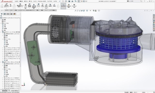Switch to the SOLIDWORKS Add-Ins tab
155x93 pixels.
[30, 10]
